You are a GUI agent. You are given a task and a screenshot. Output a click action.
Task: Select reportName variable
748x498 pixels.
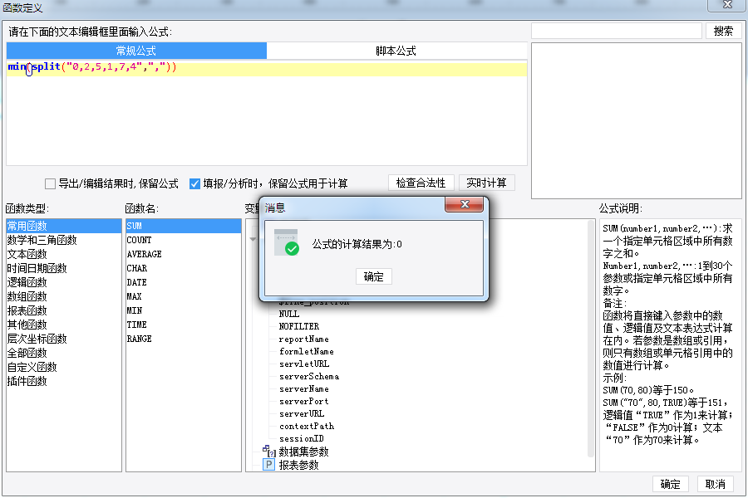(304, 339)
